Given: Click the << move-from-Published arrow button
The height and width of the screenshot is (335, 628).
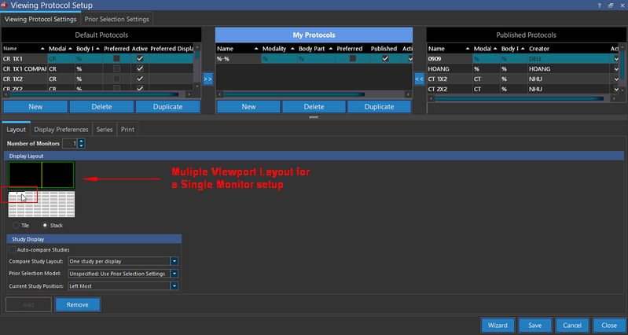Looking at the screenshot, I should (x=420, y=79).
